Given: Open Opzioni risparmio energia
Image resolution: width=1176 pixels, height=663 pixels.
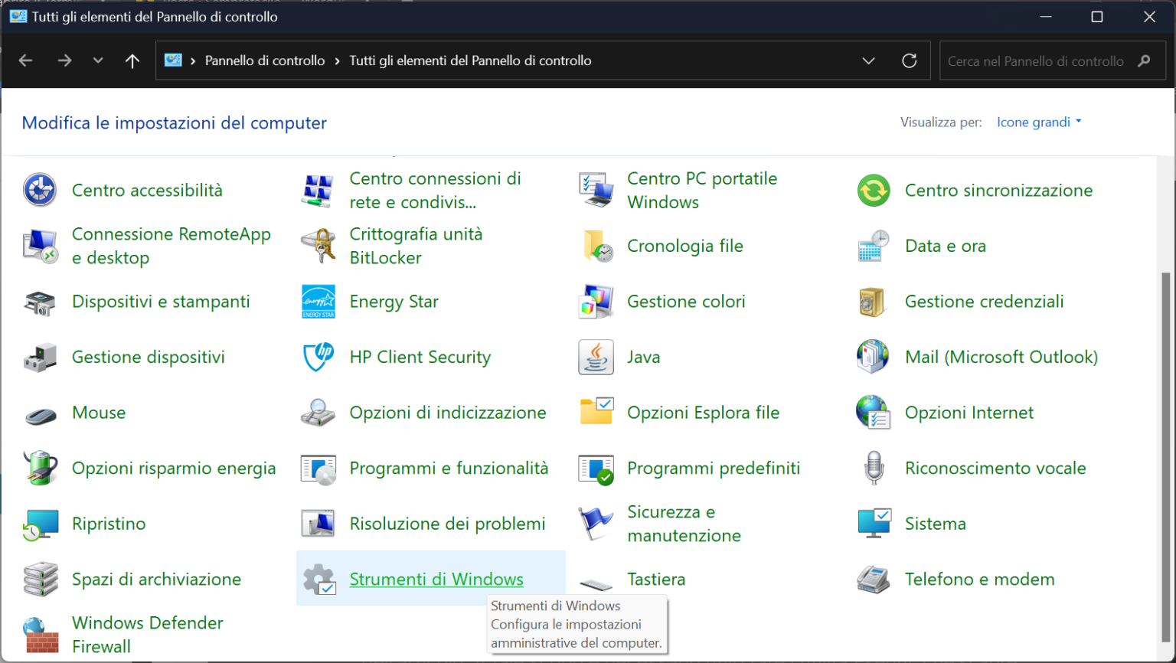Looking at the screenshot, I should pos(174,468).
